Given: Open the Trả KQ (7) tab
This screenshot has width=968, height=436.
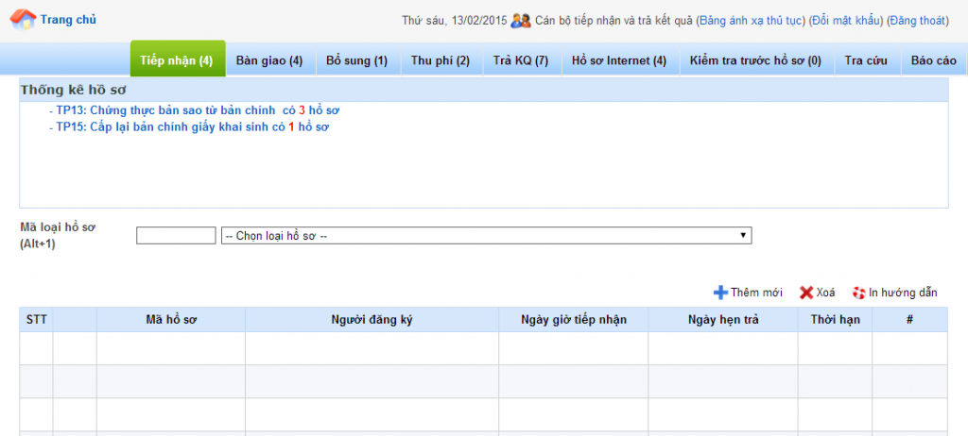Looking at the screenshot, I should point(521,60).
